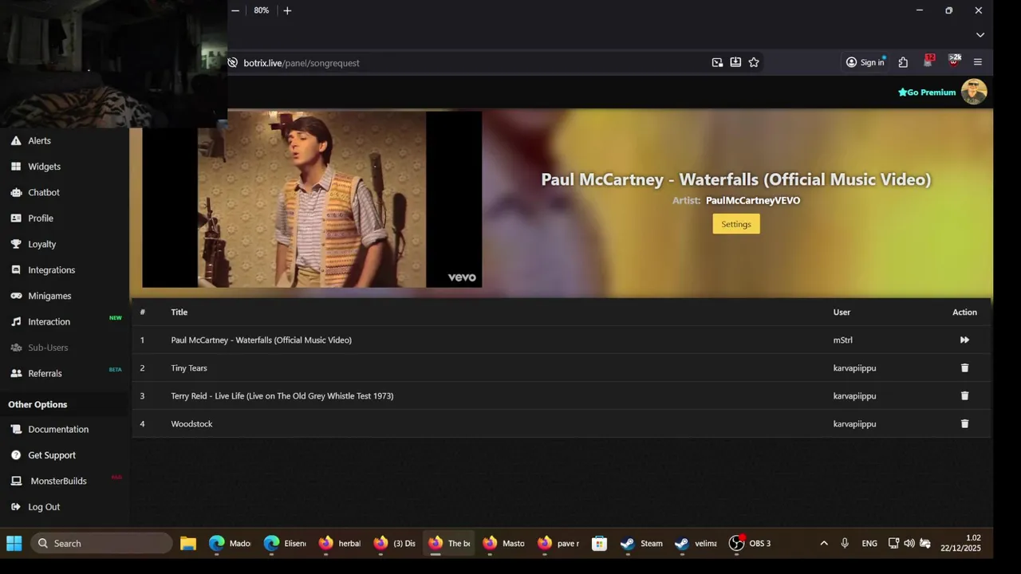Open the user avatar menu
Image resolution: width=1021 pixels, height=574 pixels.
click(x=974, y=92)
